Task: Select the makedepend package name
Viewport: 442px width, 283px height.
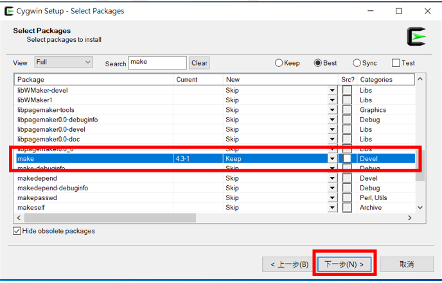Action: (37, 178)
